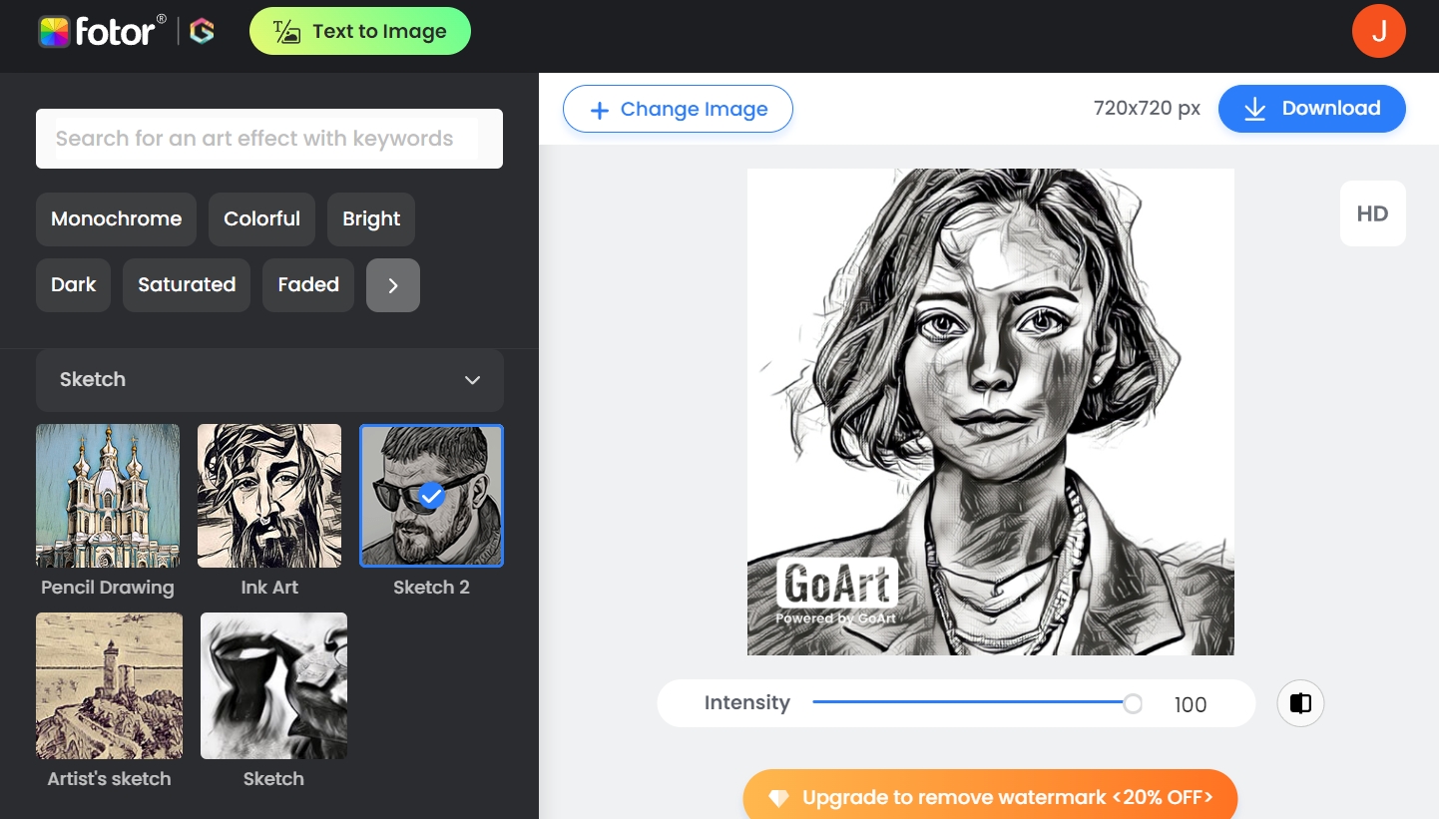Toggle the before/after compare icon

1300,703
